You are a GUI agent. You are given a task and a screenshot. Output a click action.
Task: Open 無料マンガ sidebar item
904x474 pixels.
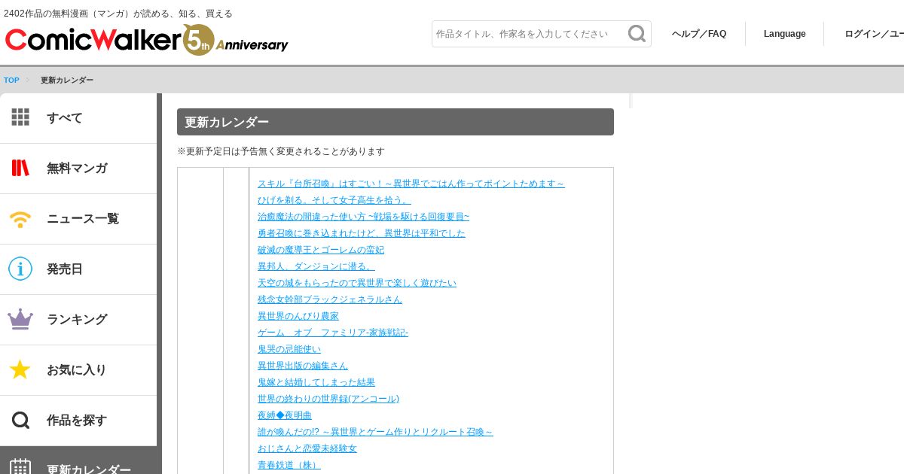pos(78,169)
